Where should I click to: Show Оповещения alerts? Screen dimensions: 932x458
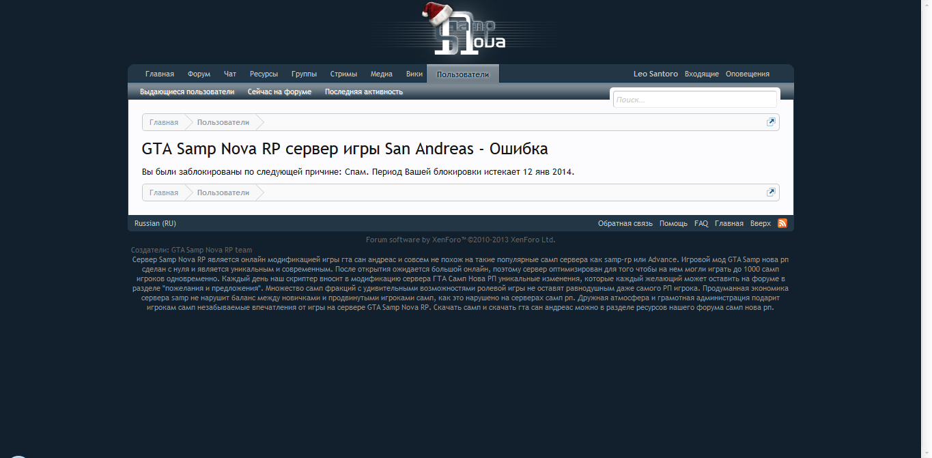tap(748, 74)
